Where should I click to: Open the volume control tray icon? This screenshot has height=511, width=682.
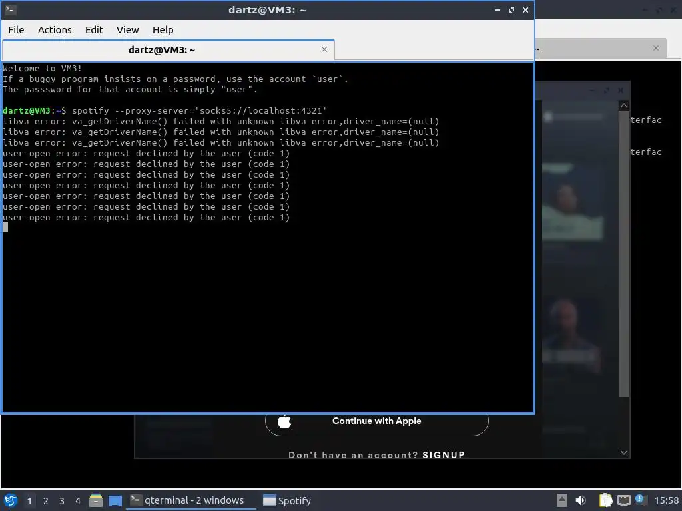(x=581, y=500)
